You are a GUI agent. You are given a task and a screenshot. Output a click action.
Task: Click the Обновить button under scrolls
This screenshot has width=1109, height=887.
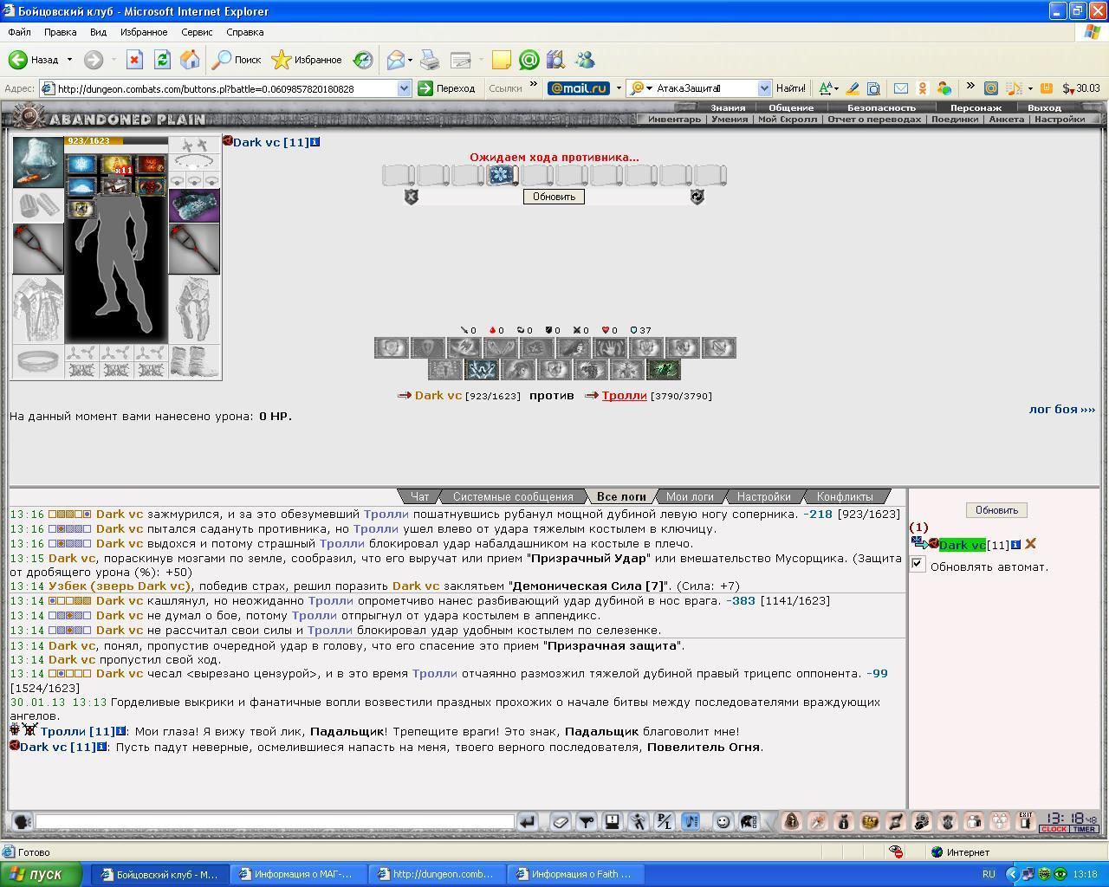554,197
